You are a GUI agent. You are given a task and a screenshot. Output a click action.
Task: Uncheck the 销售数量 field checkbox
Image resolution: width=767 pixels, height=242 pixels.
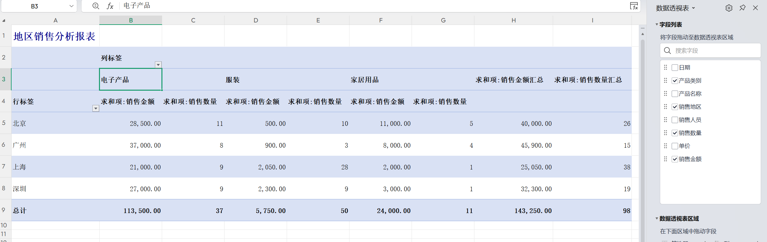675,133
